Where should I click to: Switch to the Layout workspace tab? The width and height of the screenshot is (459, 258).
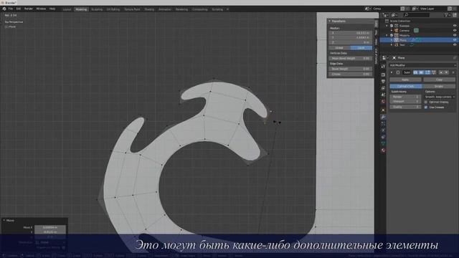67,9
